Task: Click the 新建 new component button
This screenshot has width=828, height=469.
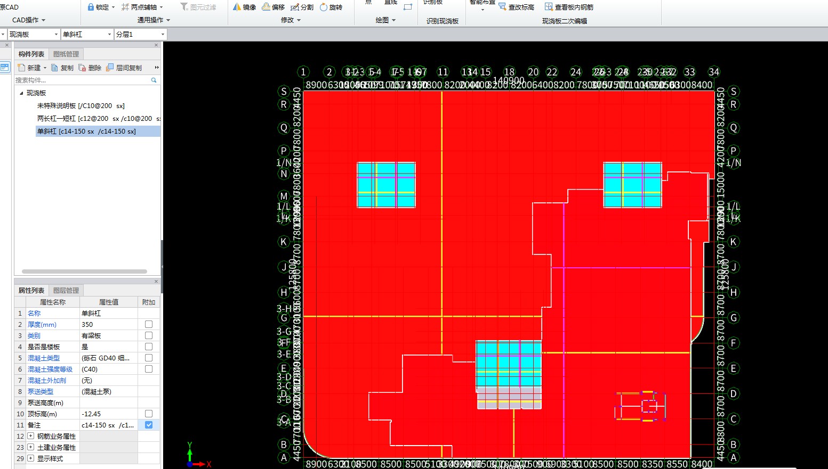Action: [x=32, y=68]
